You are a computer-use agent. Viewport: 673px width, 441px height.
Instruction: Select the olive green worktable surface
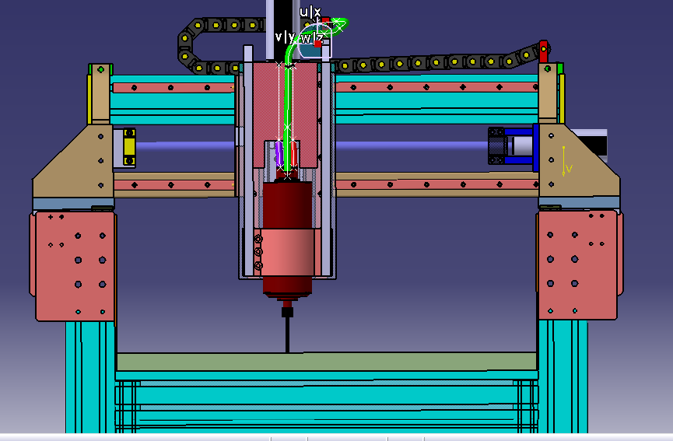(326, 362)
